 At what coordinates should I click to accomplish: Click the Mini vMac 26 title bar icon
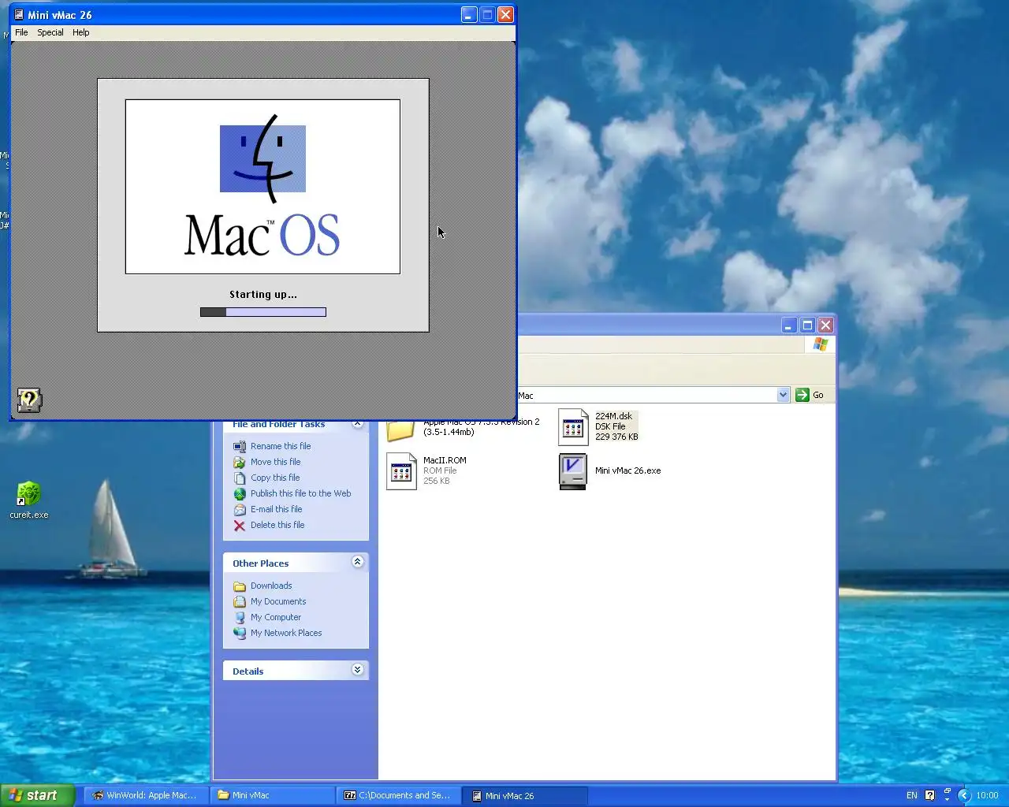pyautogui.click(x=19, y=15)
